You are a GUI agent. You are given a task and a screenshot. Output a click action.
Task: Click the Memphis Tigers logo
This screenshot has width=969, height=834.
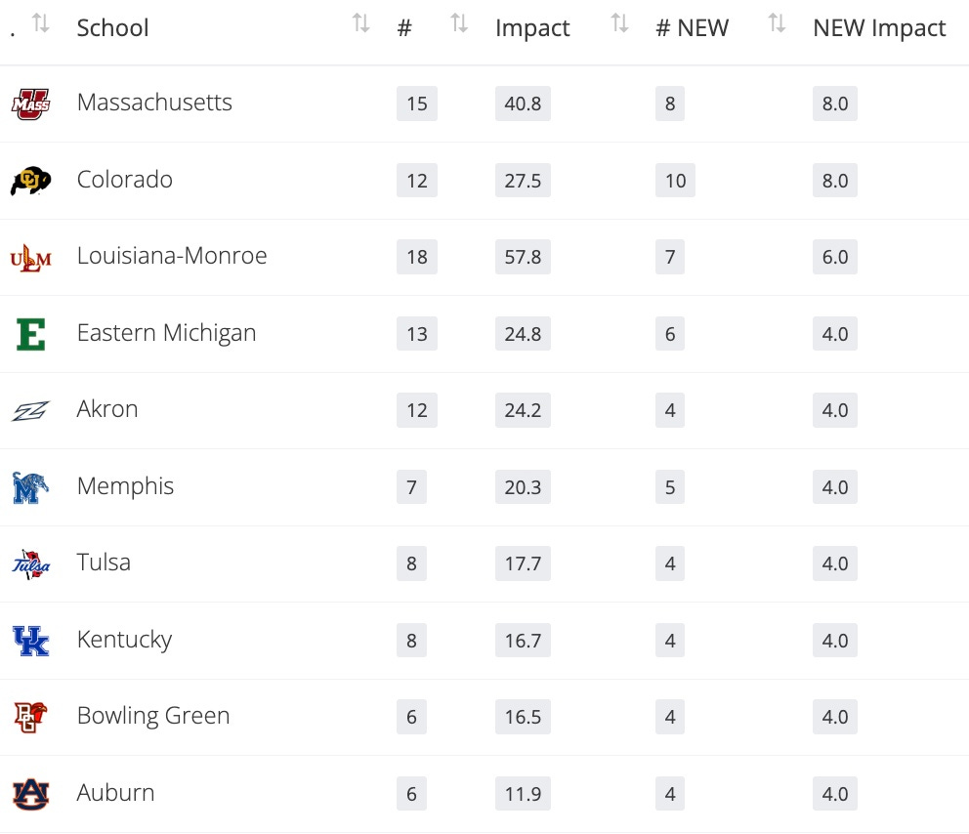coord(30,487)
